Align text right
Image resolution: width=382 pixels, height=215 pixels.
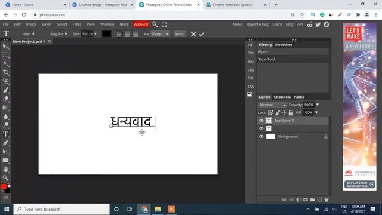point(135,34)
